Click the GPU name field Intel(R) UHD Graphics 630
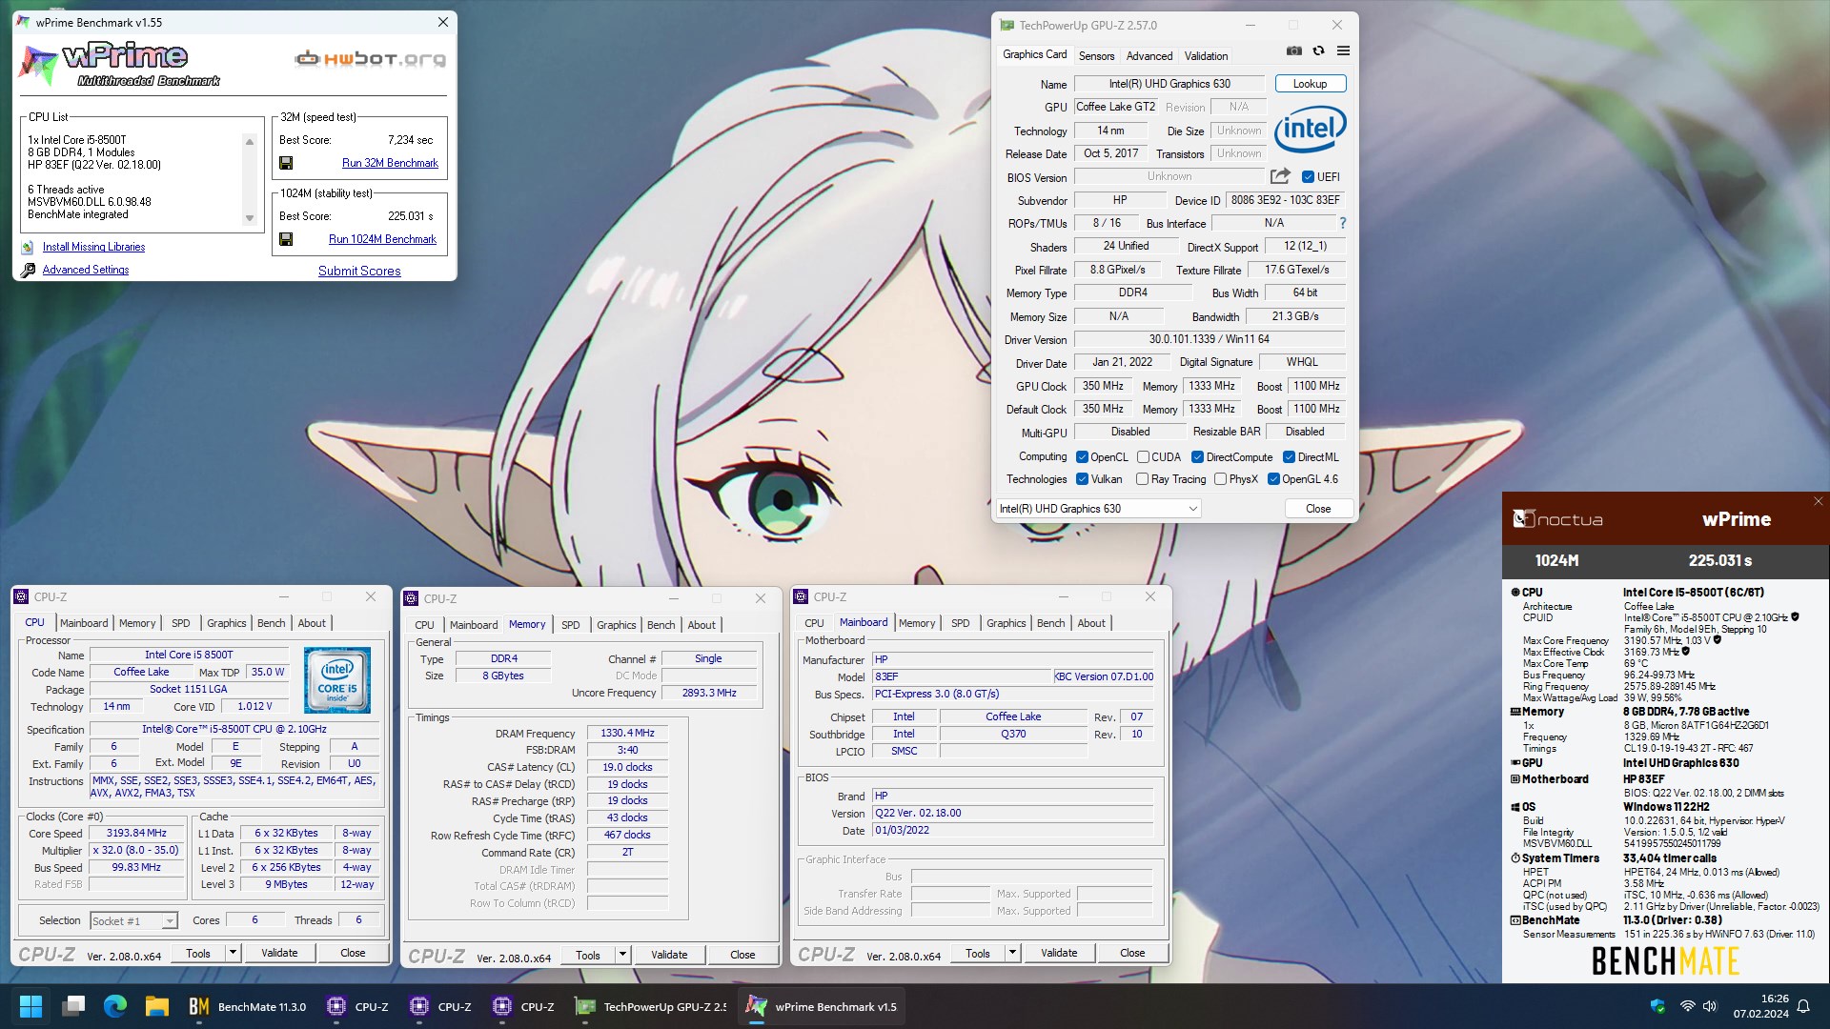Screen dimensions: 1830x1029 tap(1169, 84)
